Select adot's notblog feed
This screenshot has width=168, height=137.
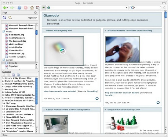tap(16, 44)
